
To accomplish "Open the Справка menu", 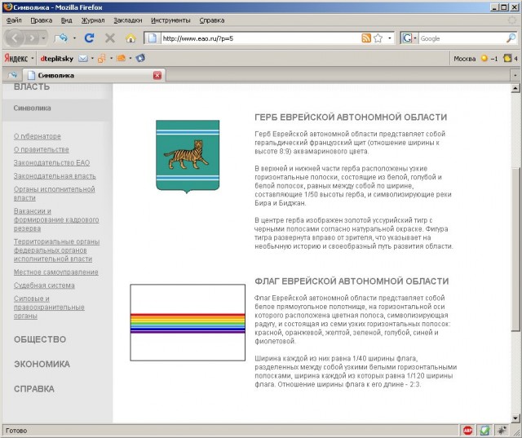I will [212, 20].
